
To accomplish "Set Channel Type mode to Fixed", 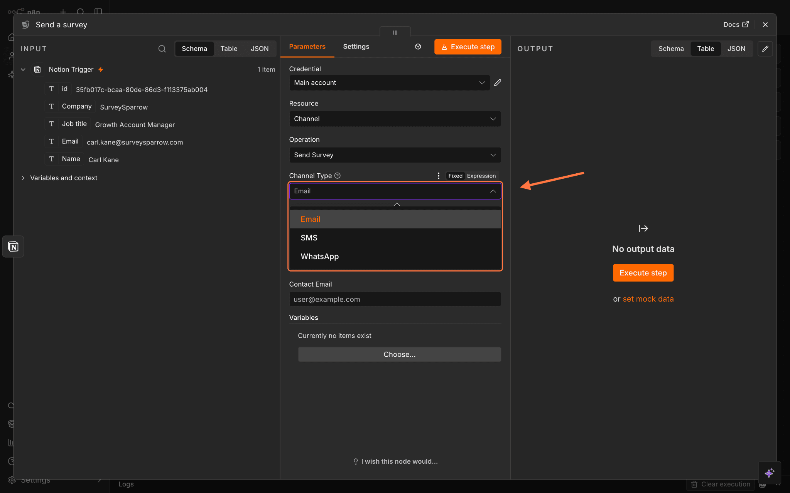I will 455,176.
